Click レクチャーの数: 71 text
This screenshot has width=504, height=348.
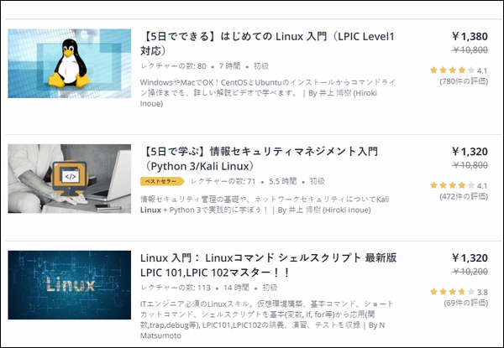pyautogui.click(x=223, y=181)
